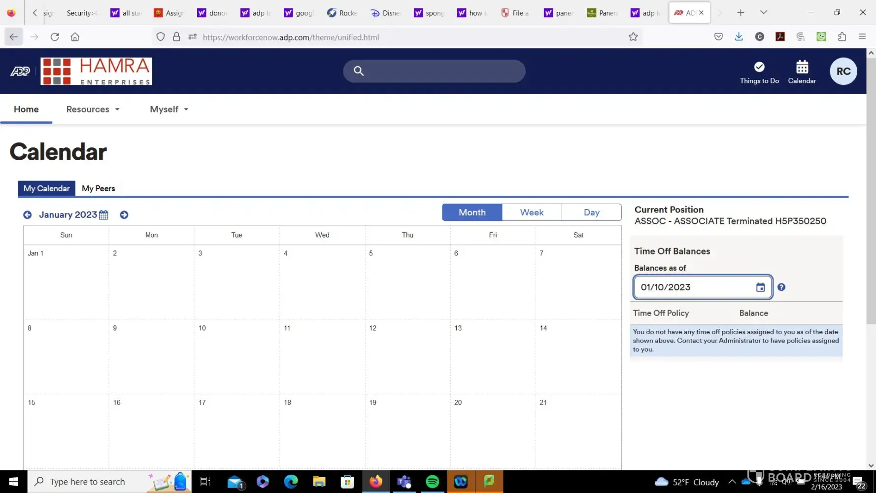The height and width of the screenshot is (493, 876).
Task: Click the Hamra Enterprises logo
Action: click(x=96, y=71)
